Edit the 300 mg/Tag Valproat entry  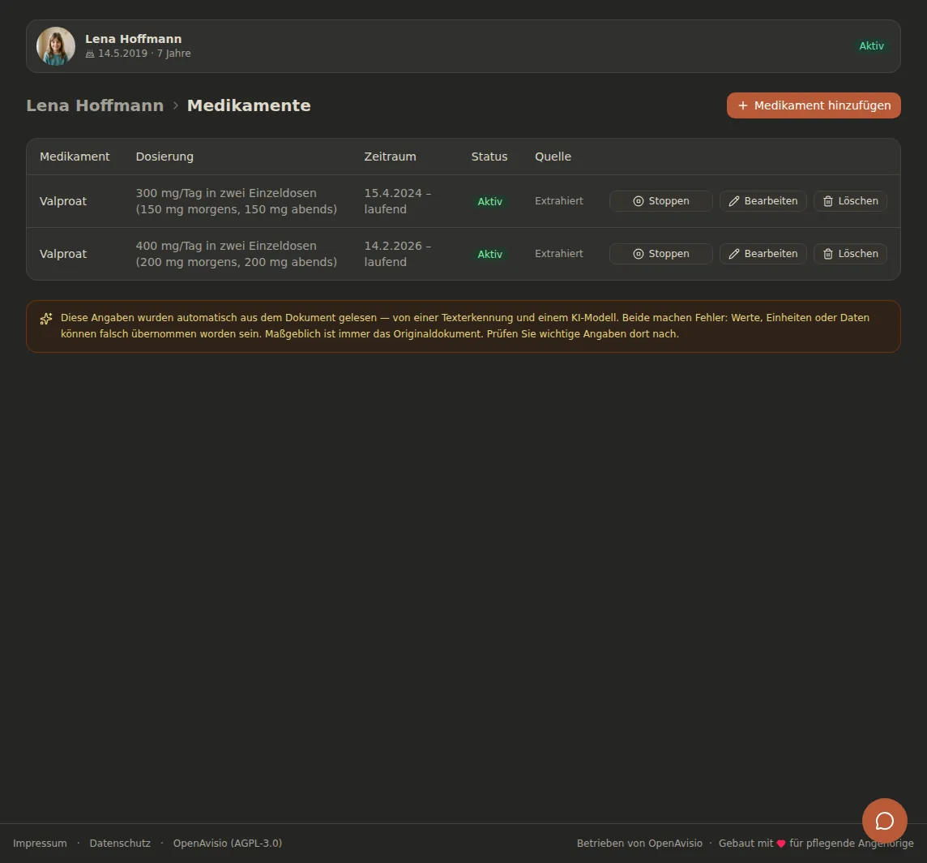pos(763,201)
